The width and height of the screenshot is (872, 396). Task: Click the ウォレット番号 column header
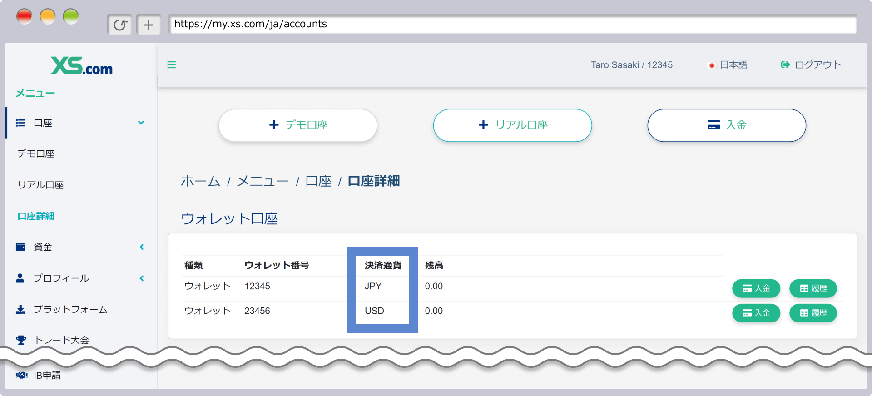coord(277,265)
